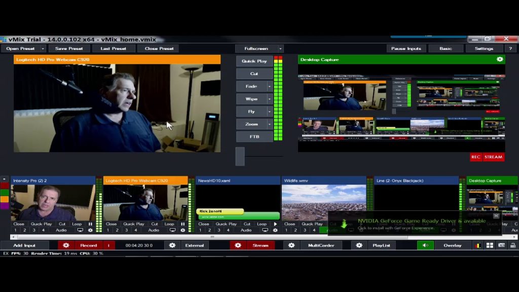
Task: Open Intensity Pro input settings gear
Action: [90, 230]
